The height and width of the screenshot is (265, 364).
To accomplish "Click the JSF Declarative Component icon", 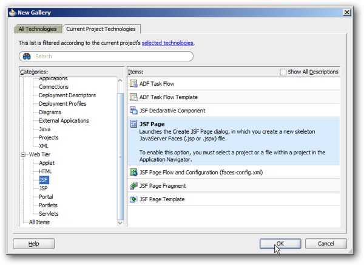I will click(x=133, y=110).
